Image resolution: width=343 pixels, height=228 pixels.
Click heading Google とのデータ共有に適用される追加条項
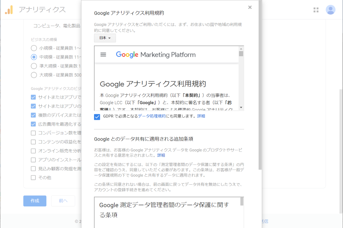[143, 139]
